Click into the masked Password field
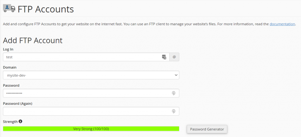The width and height of the screenshot is (301, 137). 85,93
